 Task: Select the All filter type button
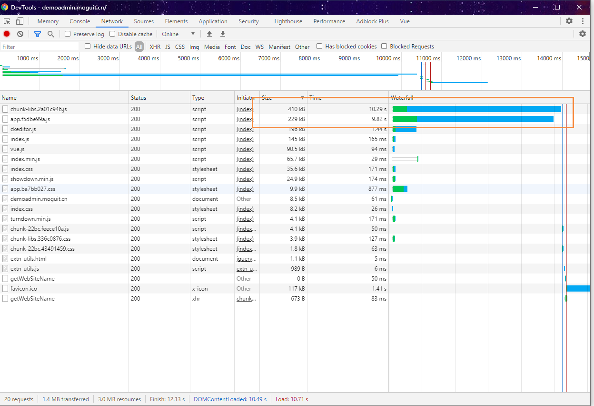tap(139, 47)
